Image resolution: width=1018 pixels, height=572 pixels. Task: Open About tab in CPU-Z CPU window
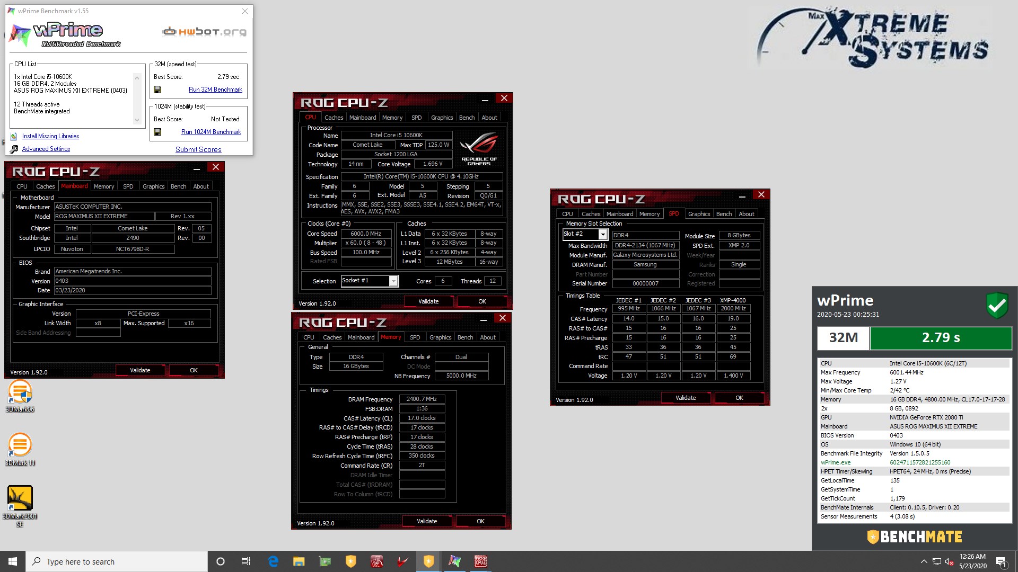(489, 118)
